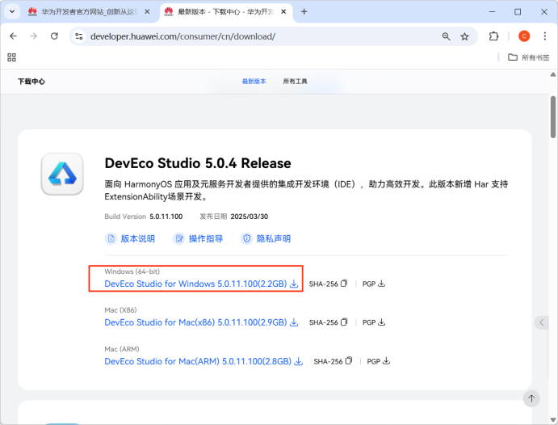Viewport: 558px width, 425px height.
Task: Download the PGP file for Mac(x86) build
Action: 374,322
